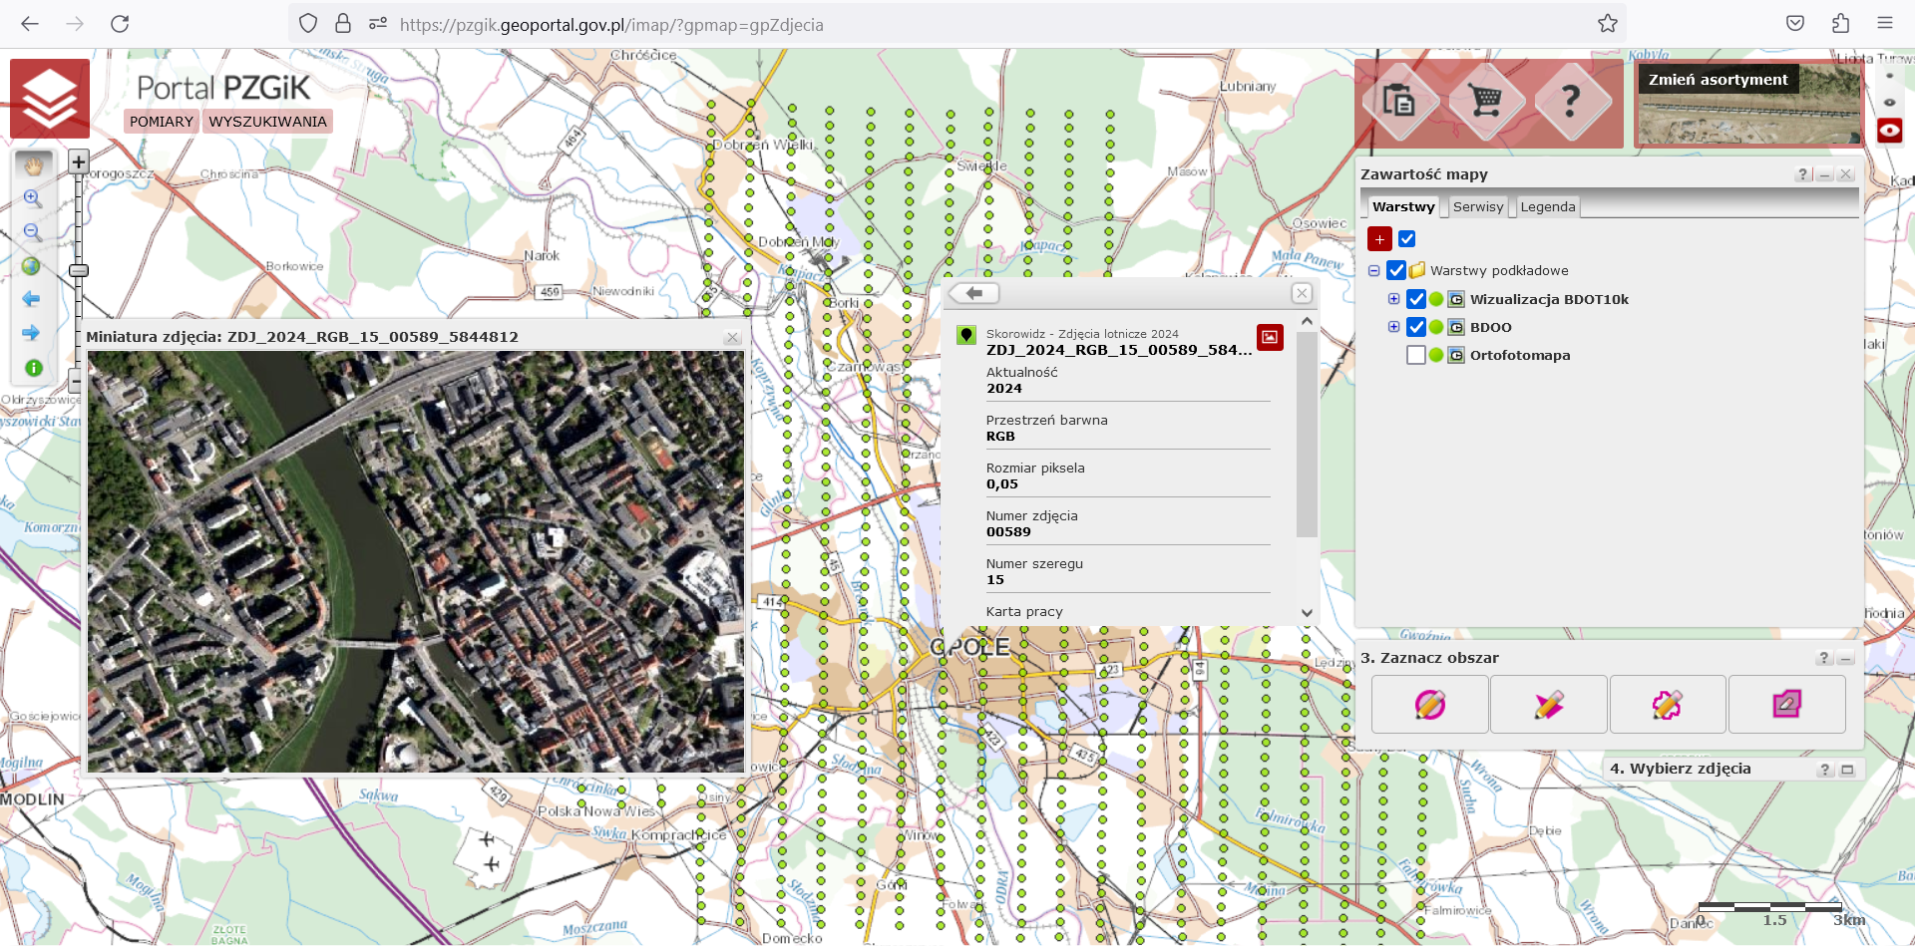Viewport: 1915px width, 946px height.
Task: Switch to the Serwisy tab
Action: (x=1477, y=206)
